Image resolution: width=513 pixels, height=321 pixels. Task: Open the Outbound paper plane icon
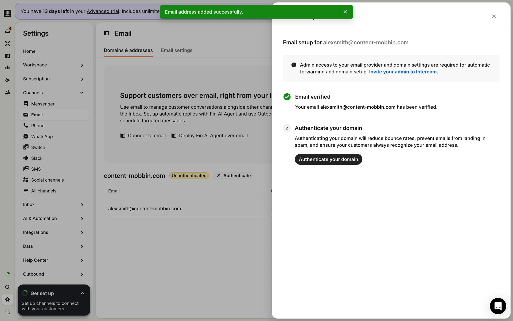7,80
